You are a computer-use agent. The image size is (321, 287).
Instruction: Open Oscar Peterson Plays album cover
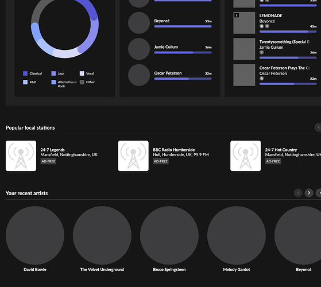click(x=244, y=75)
